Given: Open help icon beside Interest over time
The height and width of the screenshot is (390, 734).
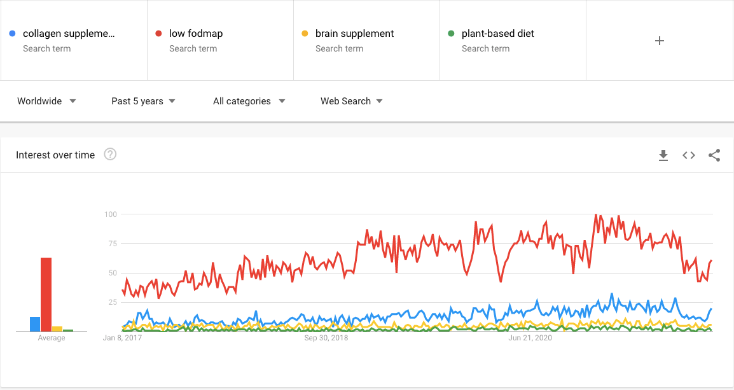Looking at the screenshot, I should point(110,155).
